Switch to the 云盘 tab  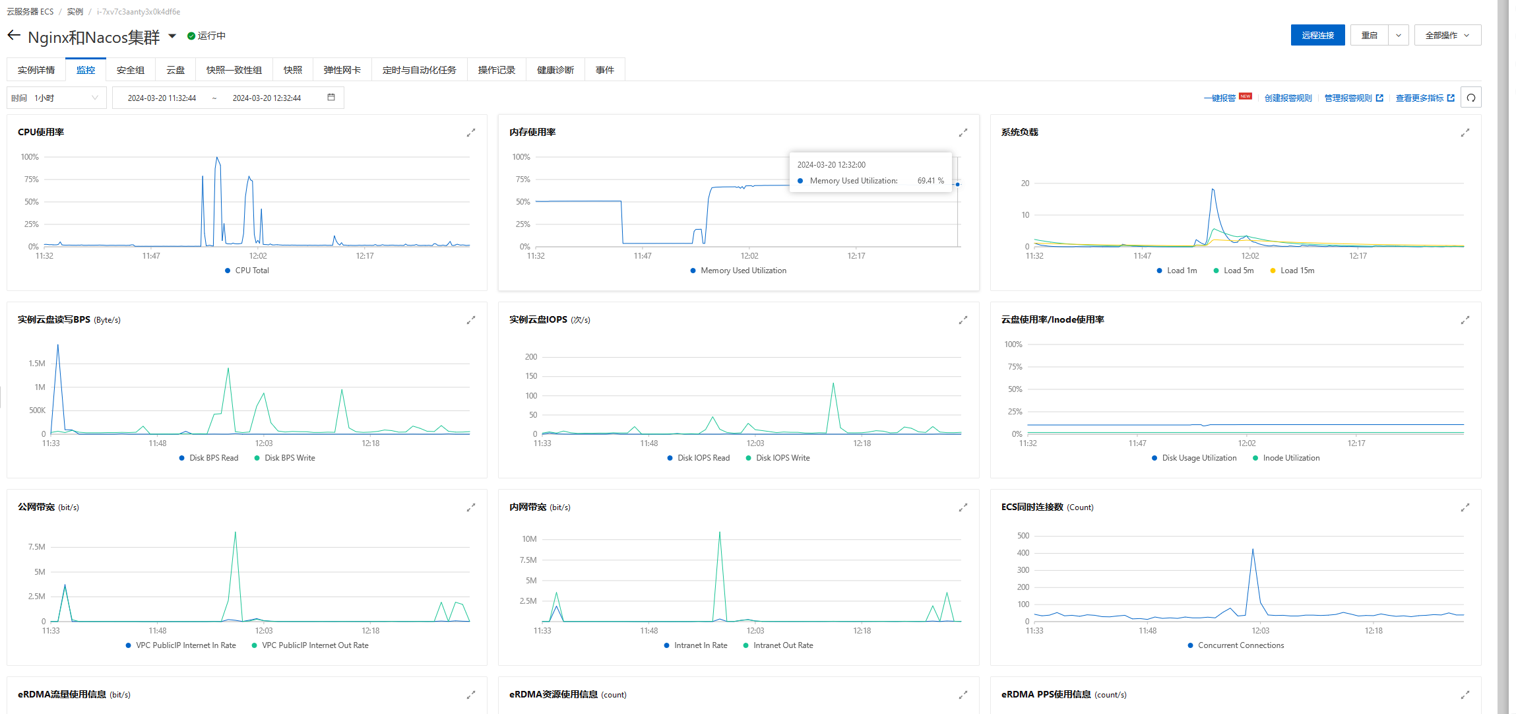pyautogui.click(x=175, y=70)
